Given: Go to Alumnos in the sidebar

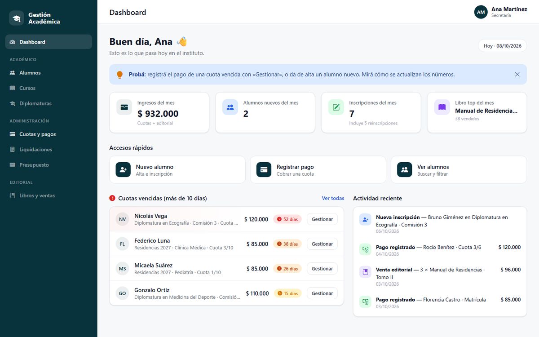Looking at the screenshot, I should point(49,73).
